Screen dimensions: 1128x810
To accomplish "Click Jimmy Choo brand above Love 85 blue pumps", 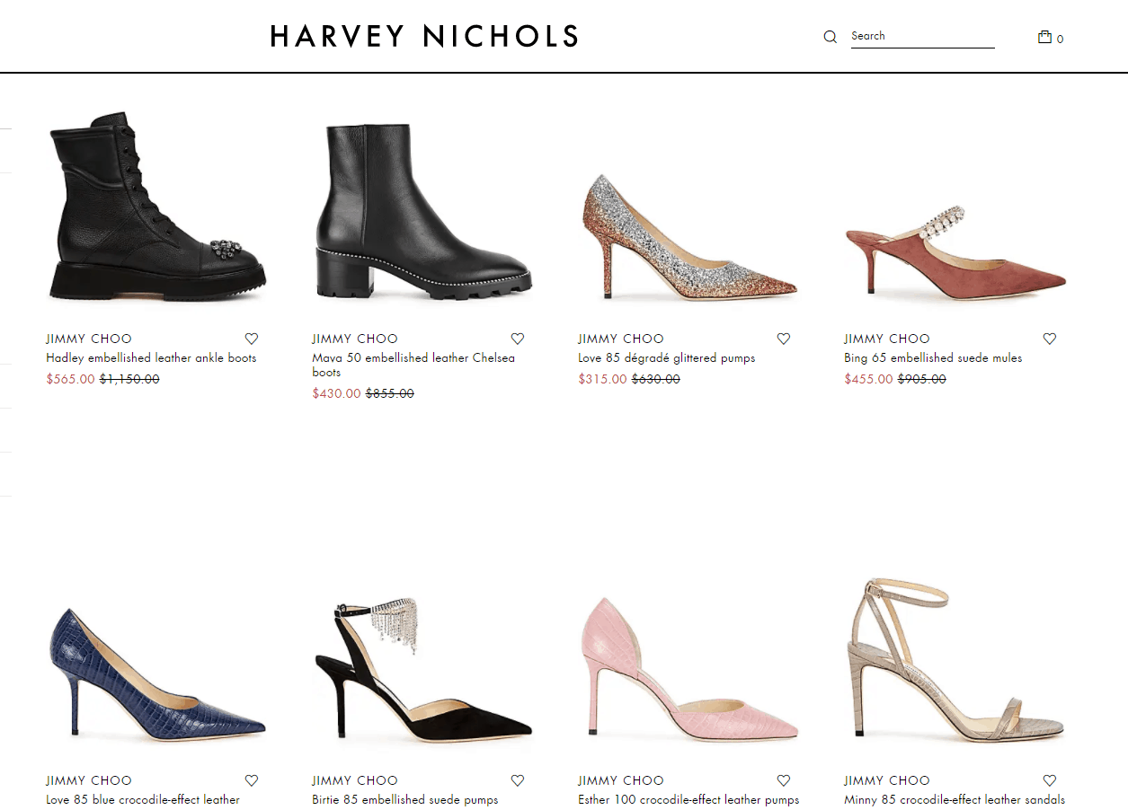I will pos(89,780).
